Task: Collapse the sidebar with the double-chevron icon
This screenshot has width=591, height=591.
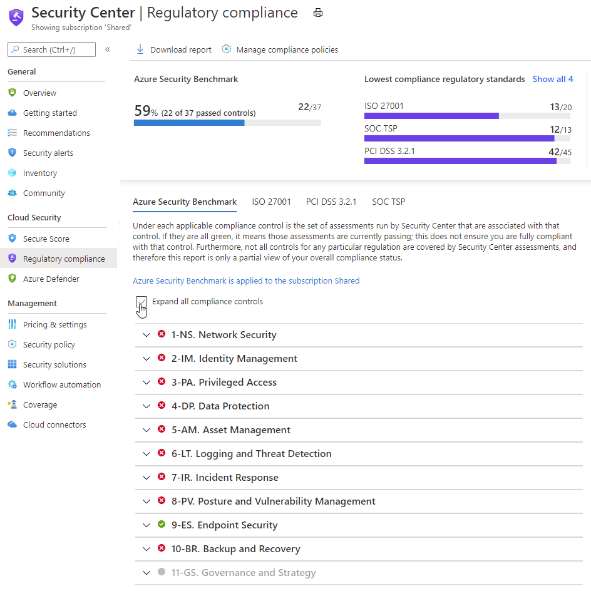Action: pos(108,49)
